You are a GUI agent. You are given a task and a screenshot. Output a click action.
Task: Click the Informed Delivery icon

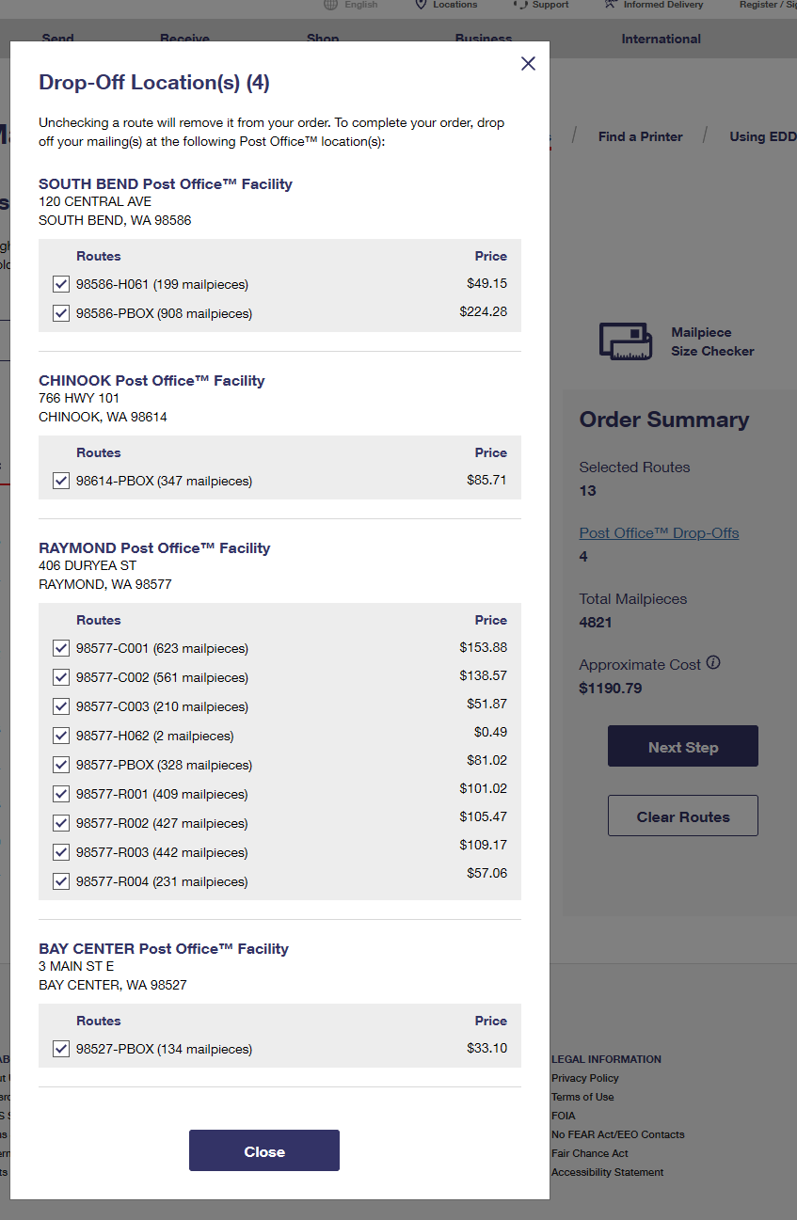[611, 5]
